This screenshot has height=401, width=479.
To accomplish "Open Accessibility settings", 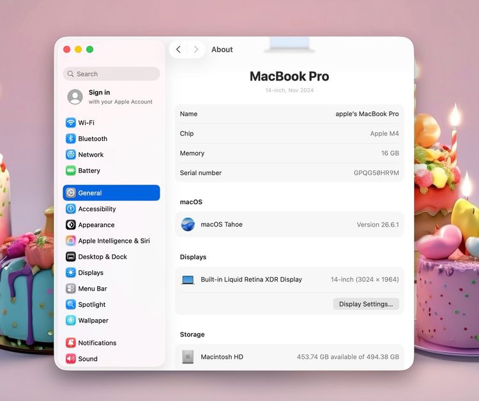I will click(112, 209).
